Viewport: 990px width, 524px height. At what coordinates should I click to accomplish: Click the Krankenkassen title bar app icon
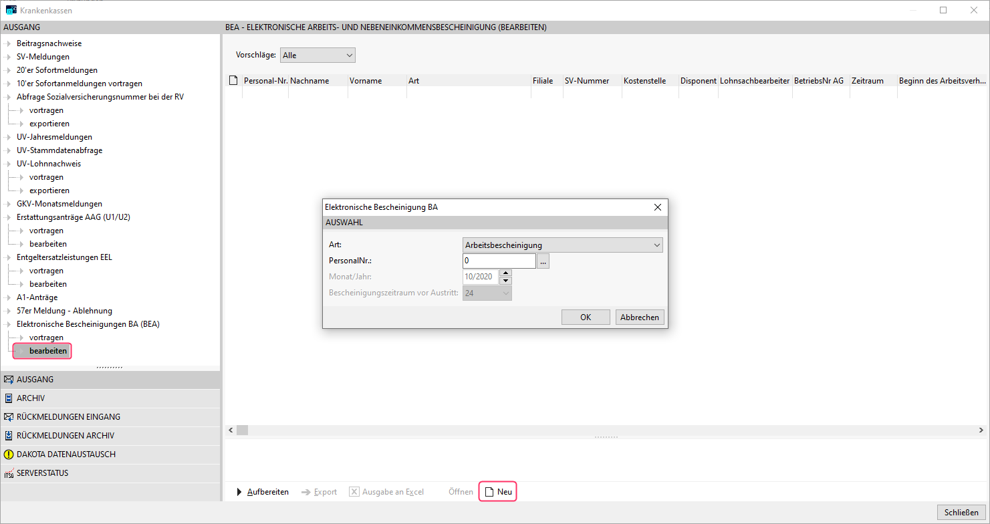pos(11,10)
